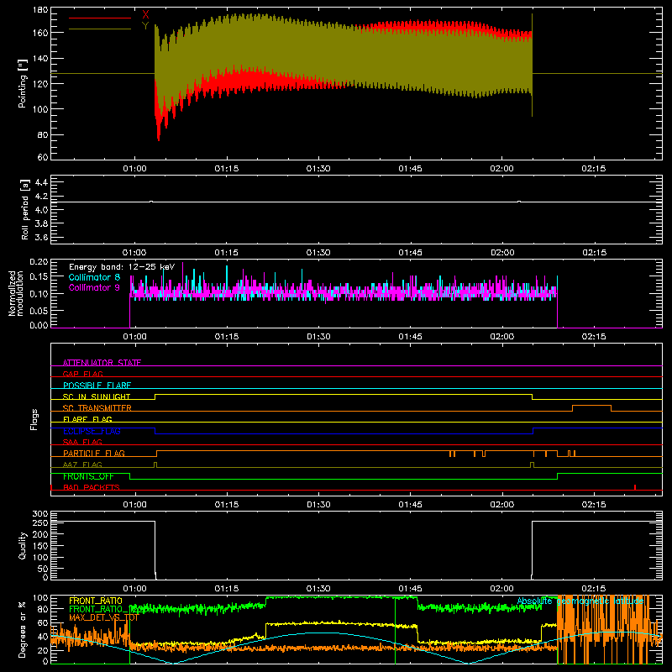Image resolution: width=672 pixels, height=672 pixels.
Task: Click the 'Normalized modulation' axis title
Action: pyautogui.click(x=16, y=293)
